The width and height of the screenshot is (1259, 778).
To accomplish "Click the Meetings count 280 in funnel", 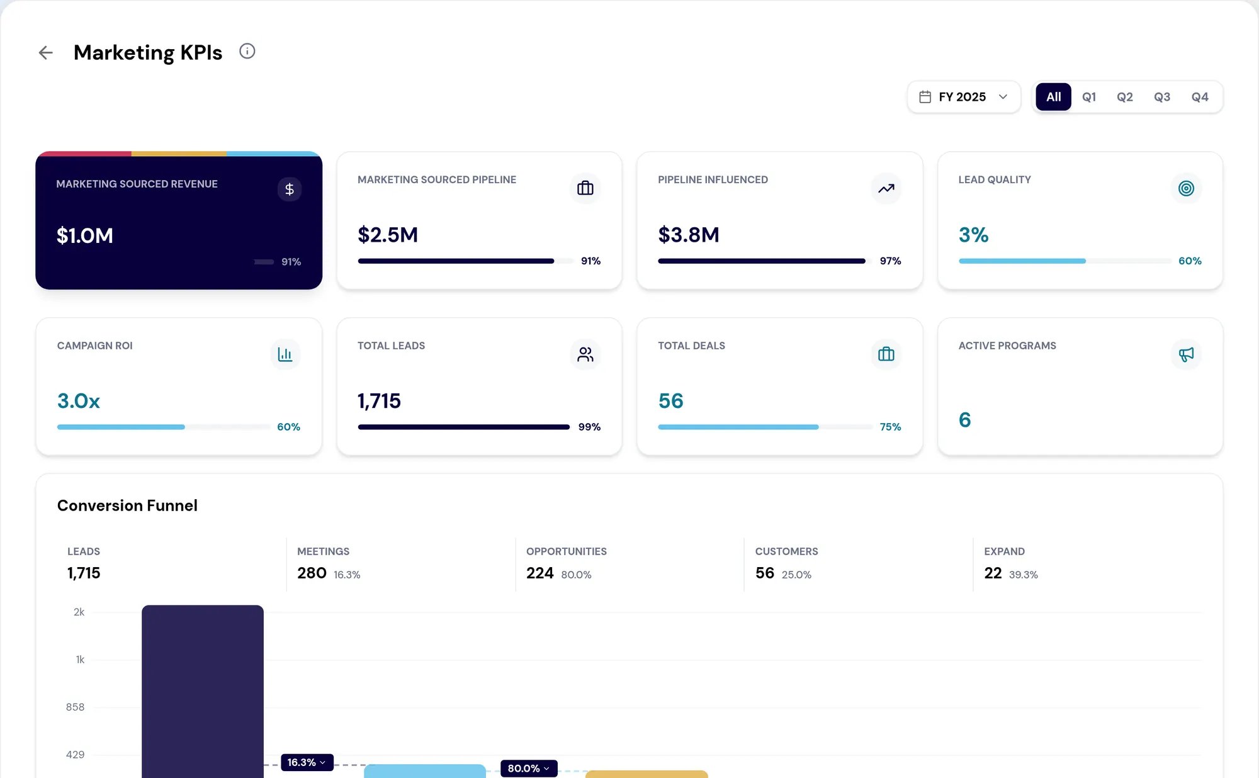I will (x=312, y=573).
